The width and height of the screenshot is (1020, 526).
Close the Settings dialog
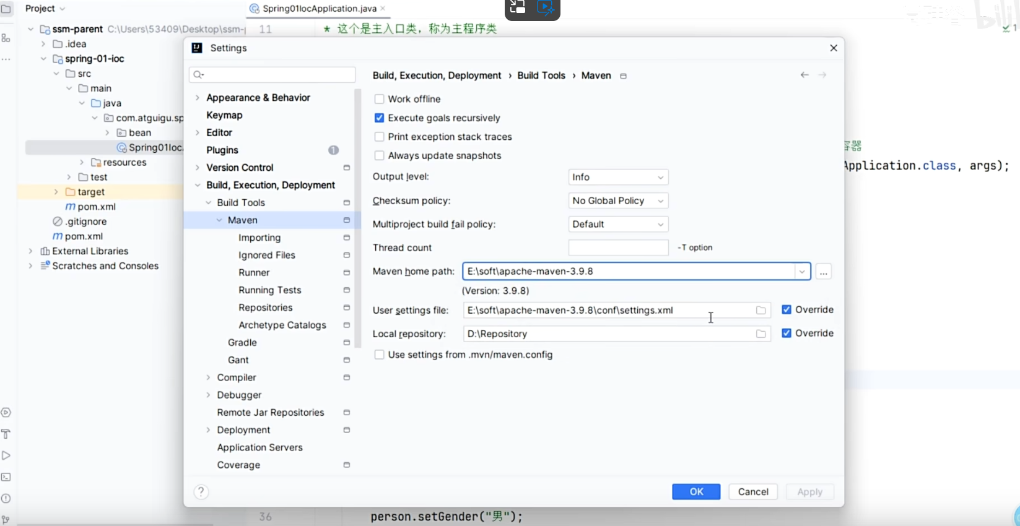point(834,48)
